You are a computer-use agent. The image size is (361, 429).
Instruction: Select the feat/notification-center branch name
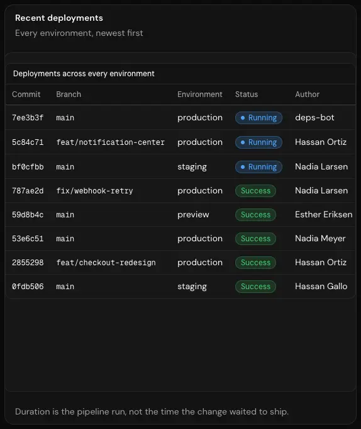pyautogui.click(x=110, y=142)
